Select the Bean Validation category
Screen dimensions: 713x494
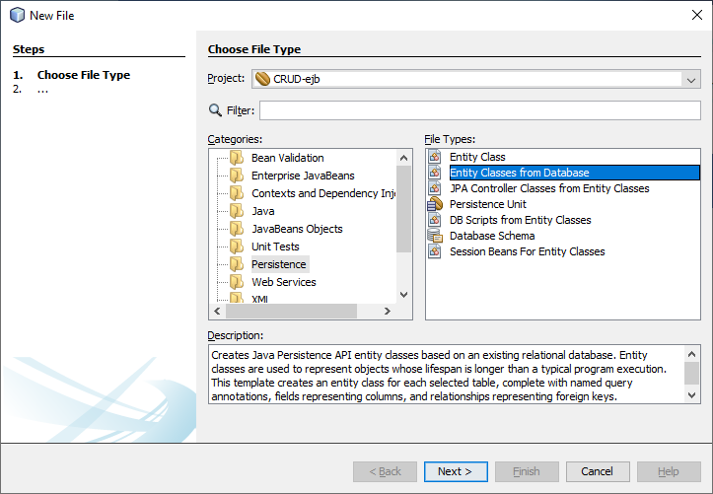coord(287,158)
